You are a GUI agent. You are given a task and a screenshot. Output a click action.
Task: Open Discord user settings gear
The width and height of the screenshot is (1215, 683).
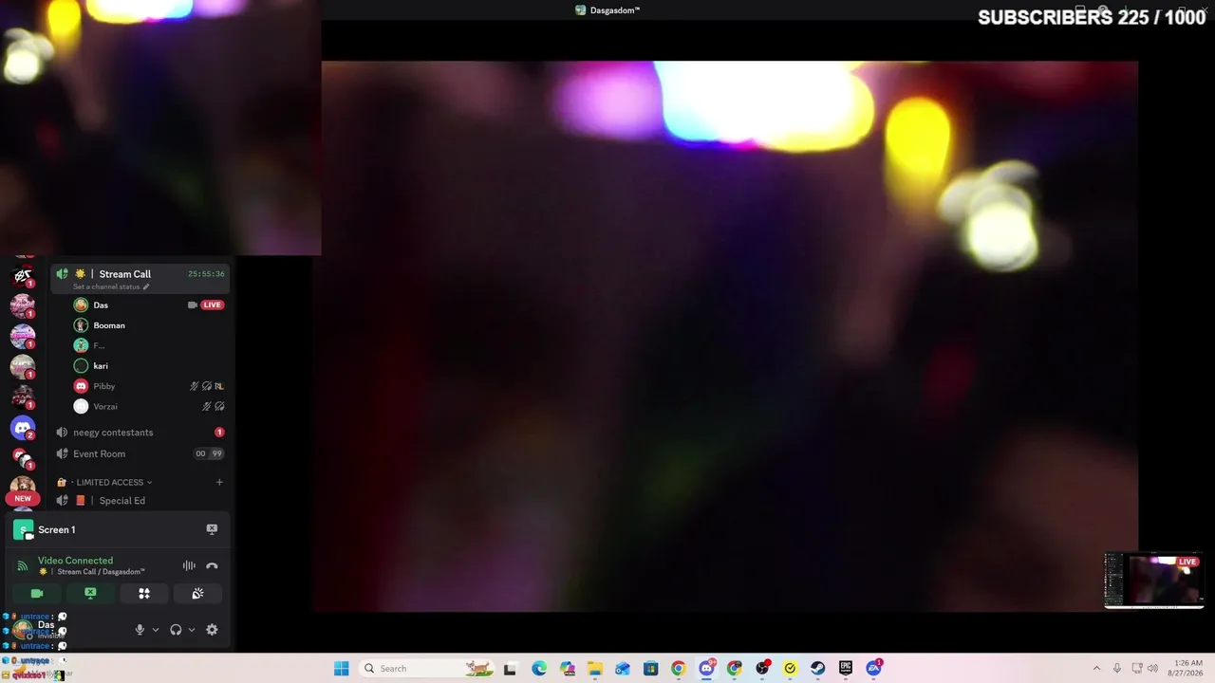[212, 630]
